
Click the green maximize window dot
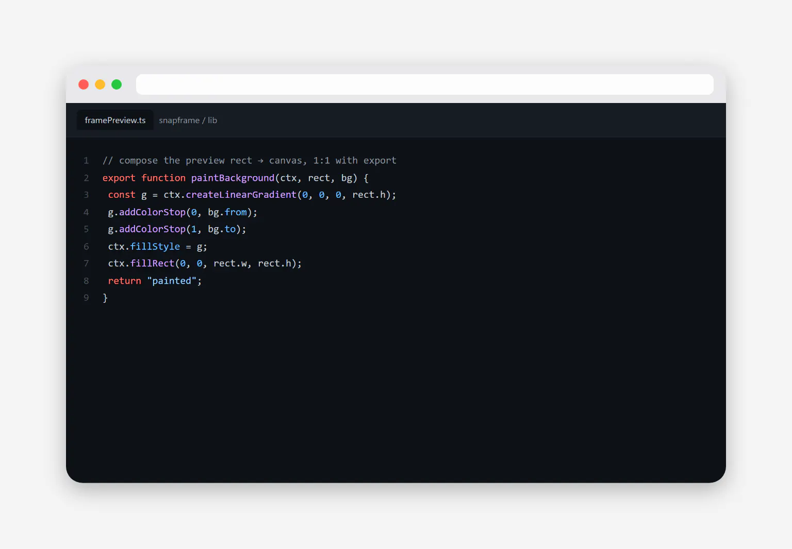[117, 84]
